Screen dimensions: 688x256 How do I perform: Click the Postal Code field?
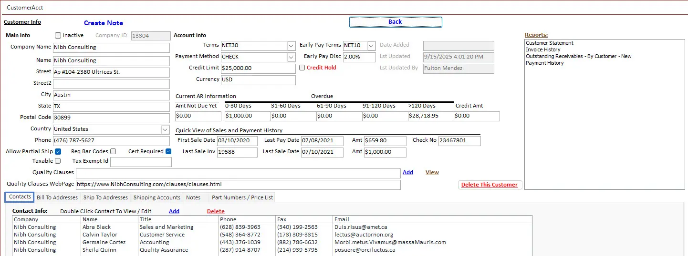(x=111, y=118)
